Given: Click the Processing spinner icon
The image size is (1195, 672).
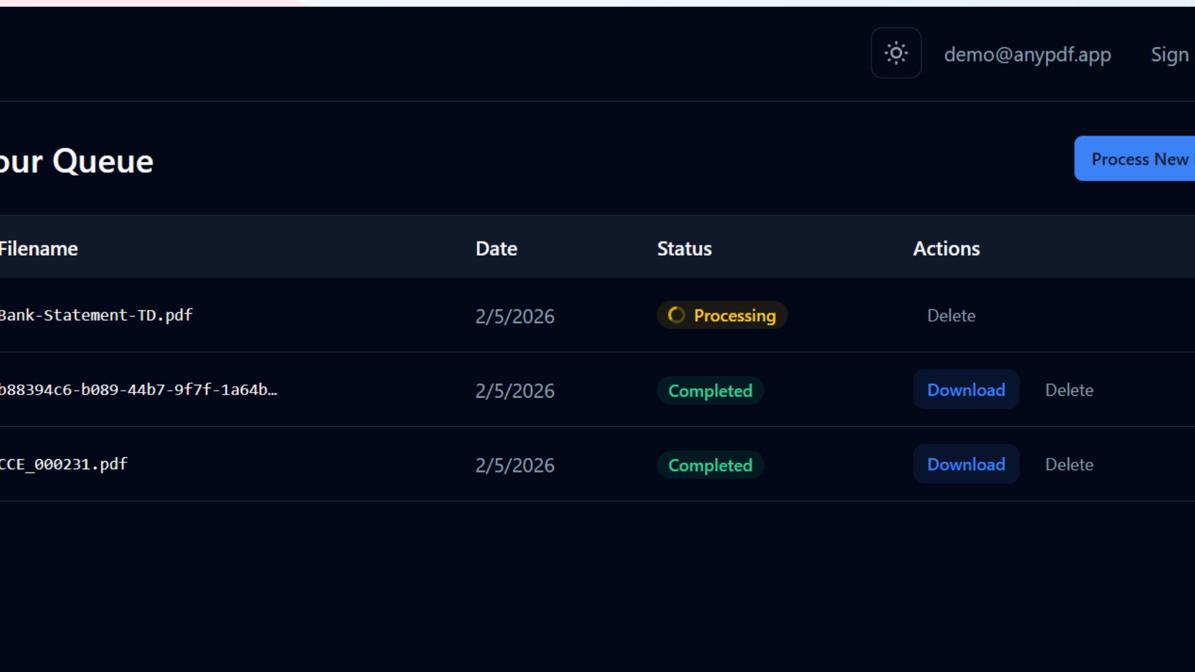Looking at the screenshot, I should [x=676, y=315].
